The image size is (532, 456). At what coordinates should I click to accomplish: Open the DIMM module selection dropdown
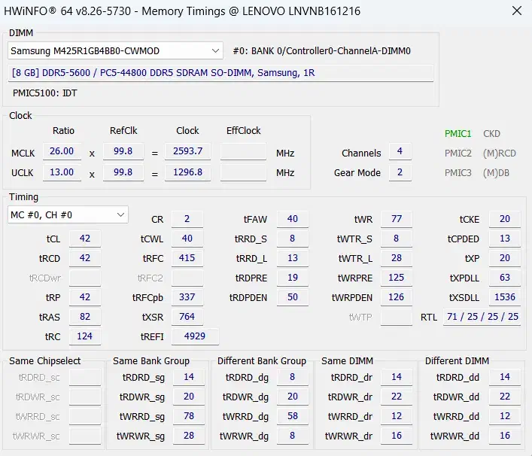pyautogui.click(x=115, y=50)
